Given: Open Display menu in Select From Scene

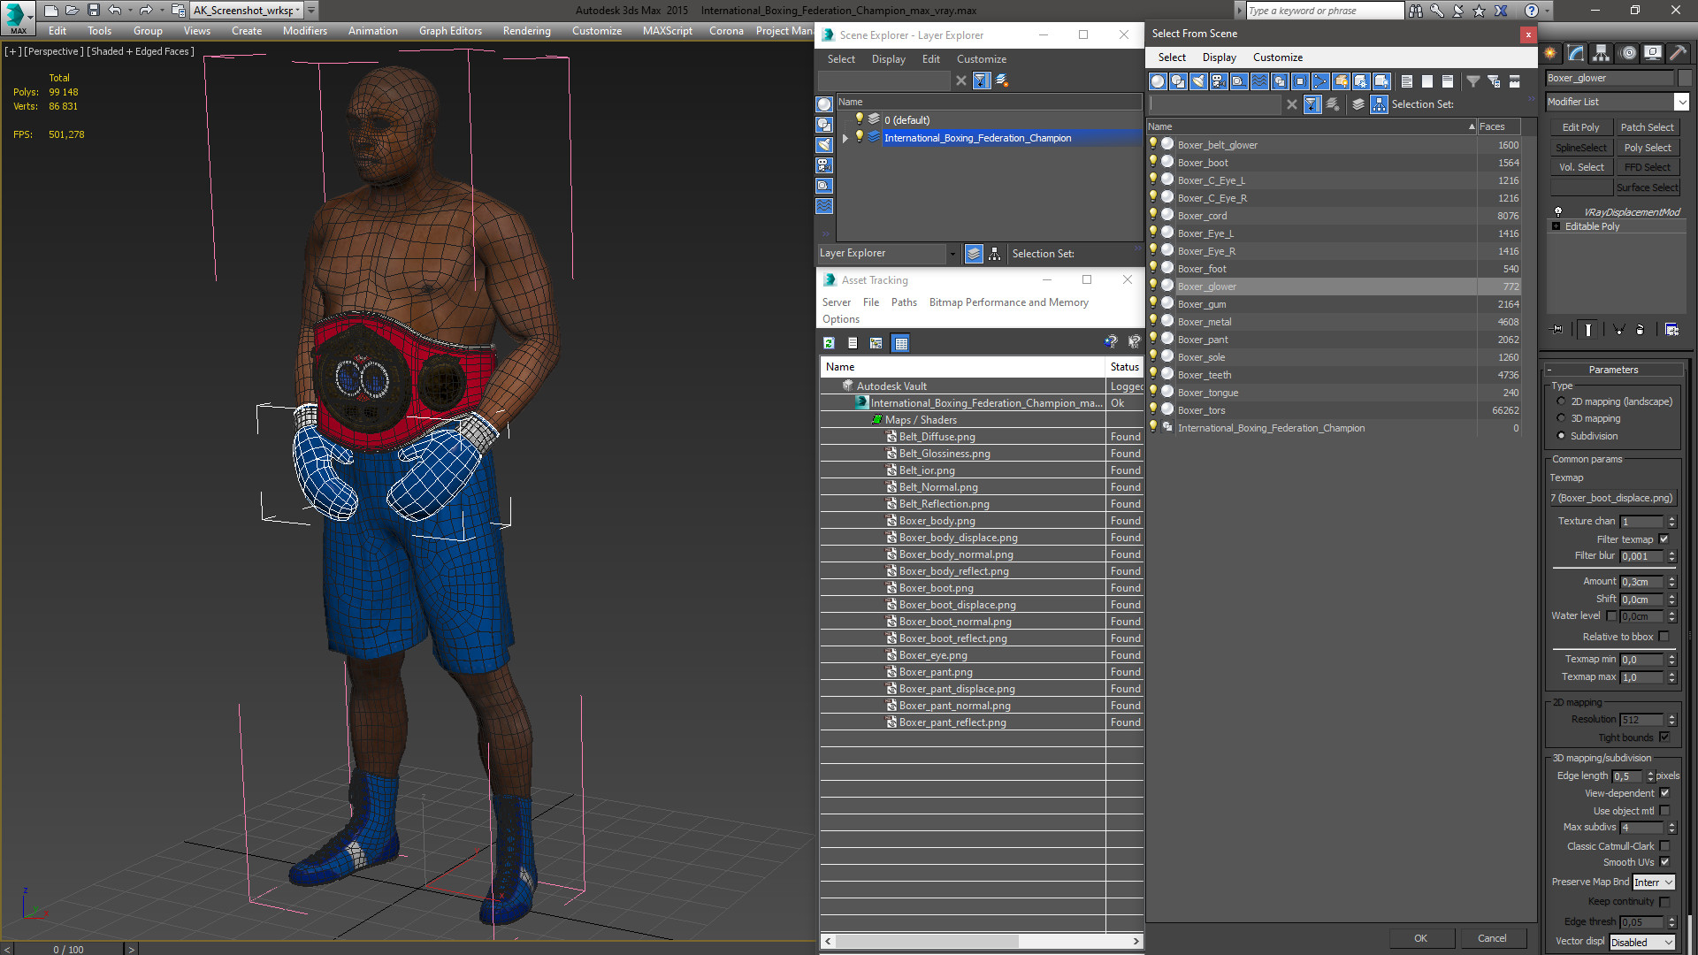Looking at the screenshot, I should point(1219,57).
